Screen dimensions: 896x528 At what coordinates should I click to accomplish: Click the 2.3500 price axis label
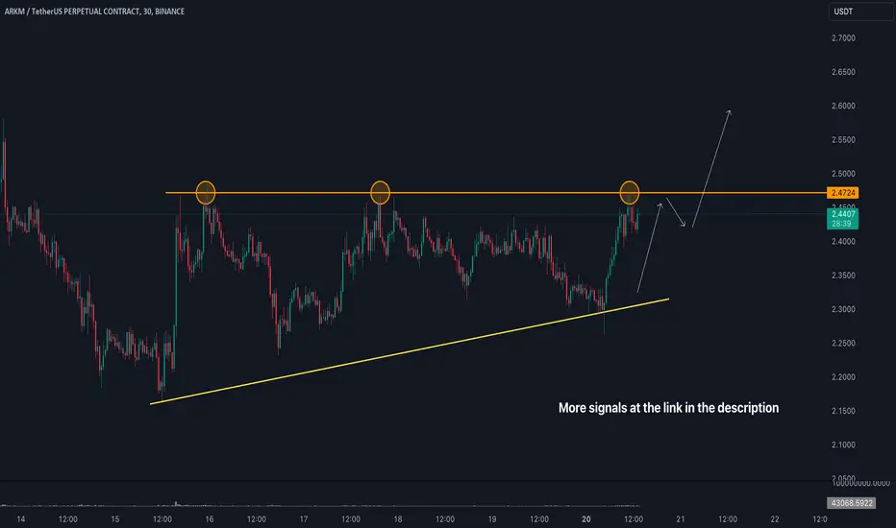pyautogui.click(x=843, y=276)
